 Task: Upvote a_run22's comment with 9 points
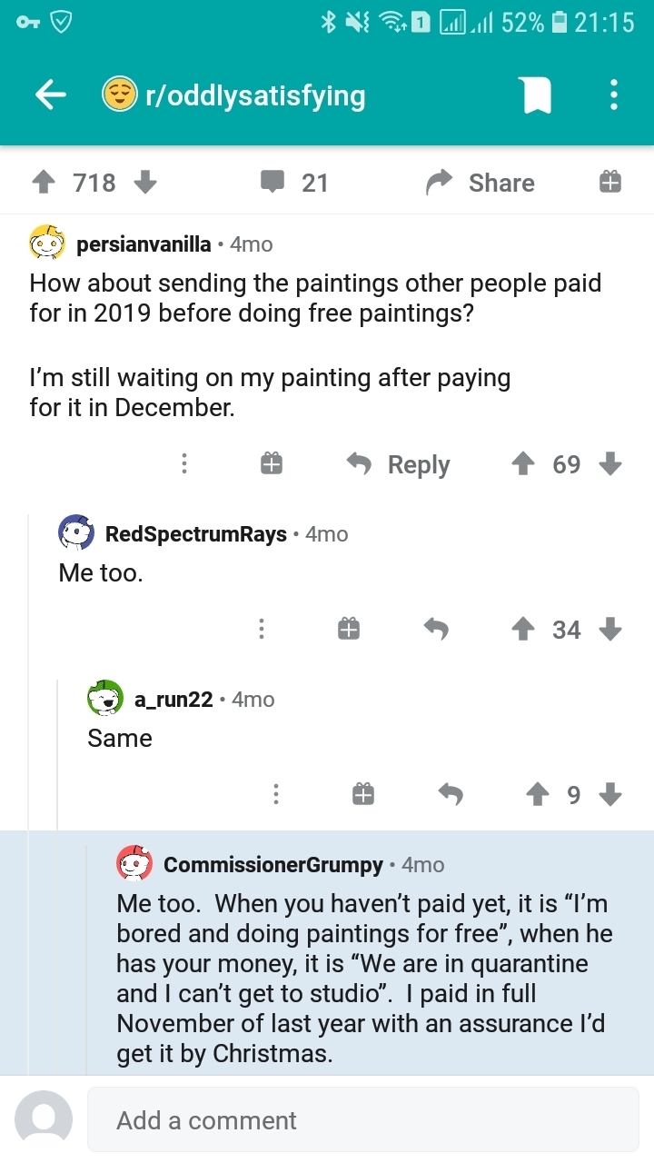click(538, 795)
